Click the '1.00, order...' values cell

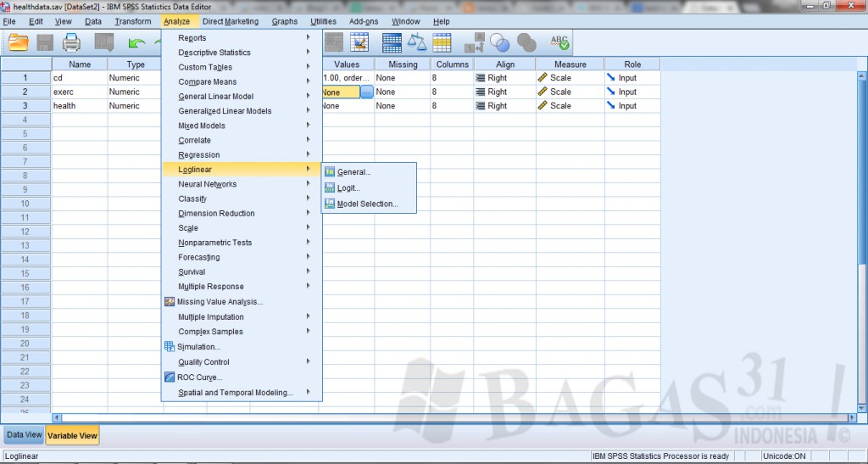[348, 78]
